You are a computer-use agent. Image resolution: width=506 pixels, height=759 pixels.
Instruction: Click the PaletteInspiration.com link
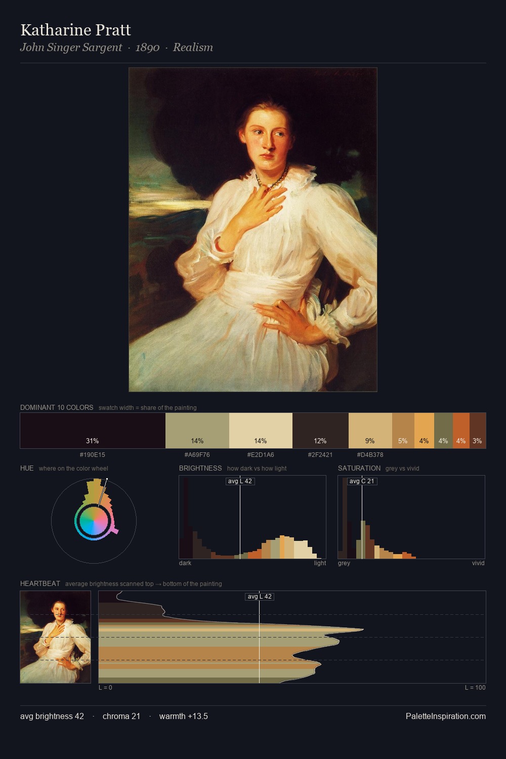coord(446,716)
